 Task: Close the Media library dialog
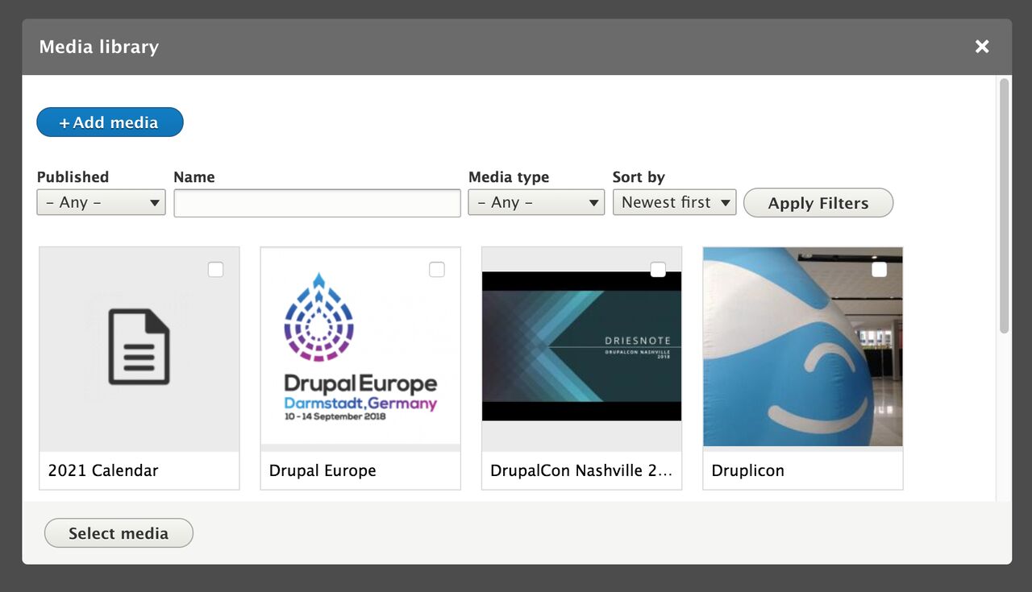[x=981, y=46]
